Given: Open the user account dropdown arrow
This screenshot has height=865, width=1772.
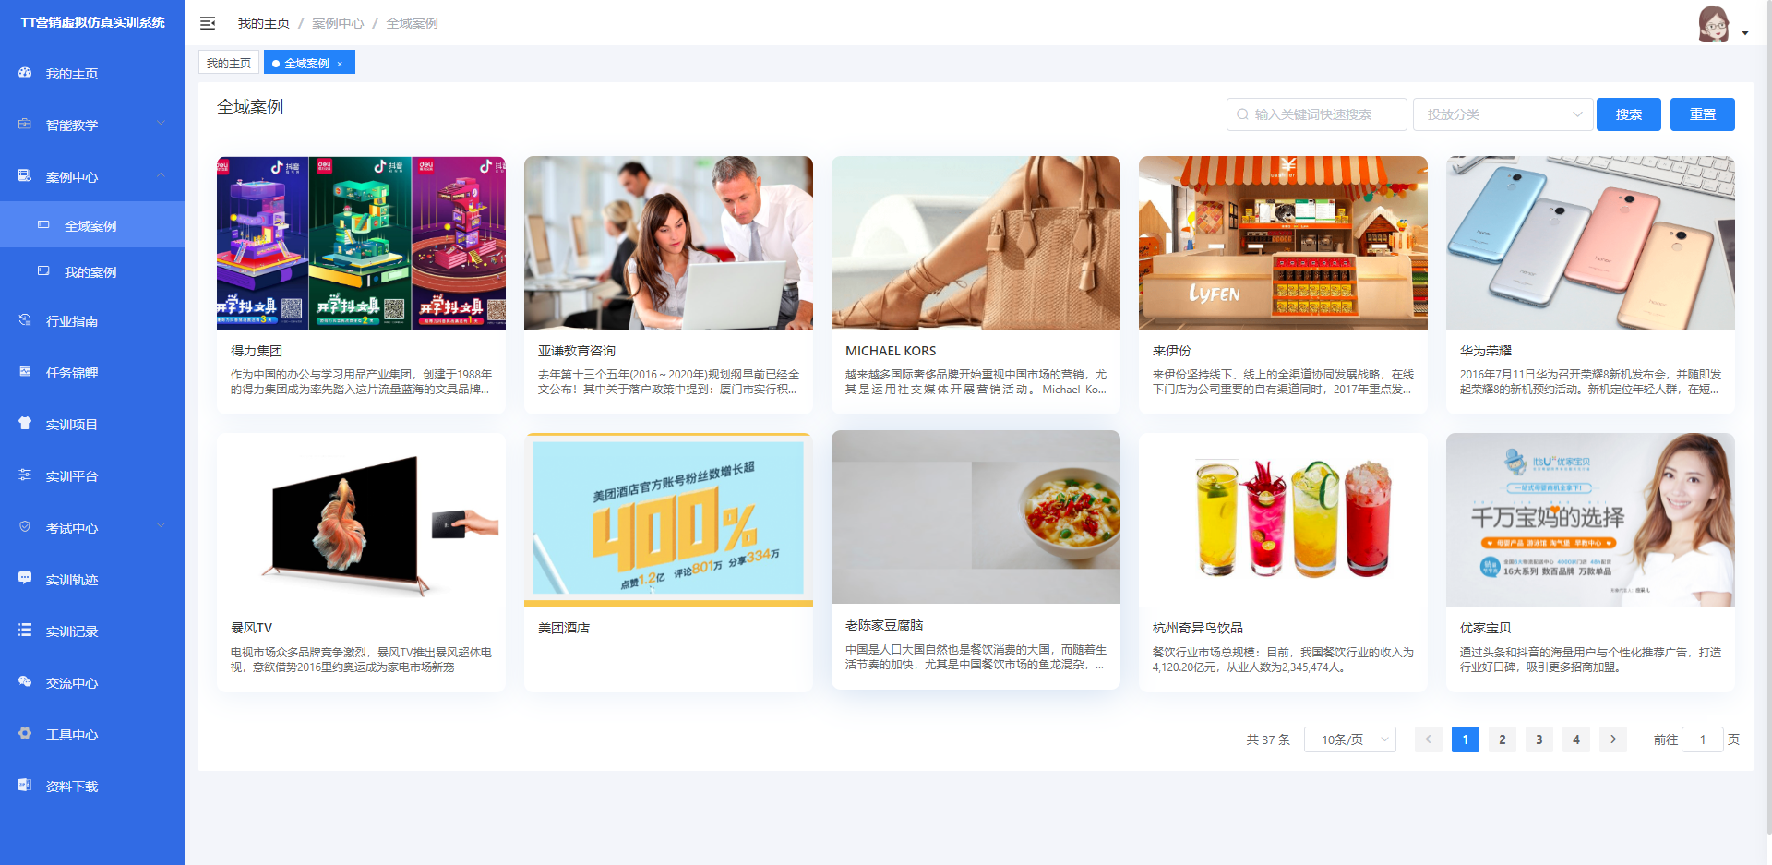Looking at the screenshot, I should pyautogui.click(x=1745, y=33).
